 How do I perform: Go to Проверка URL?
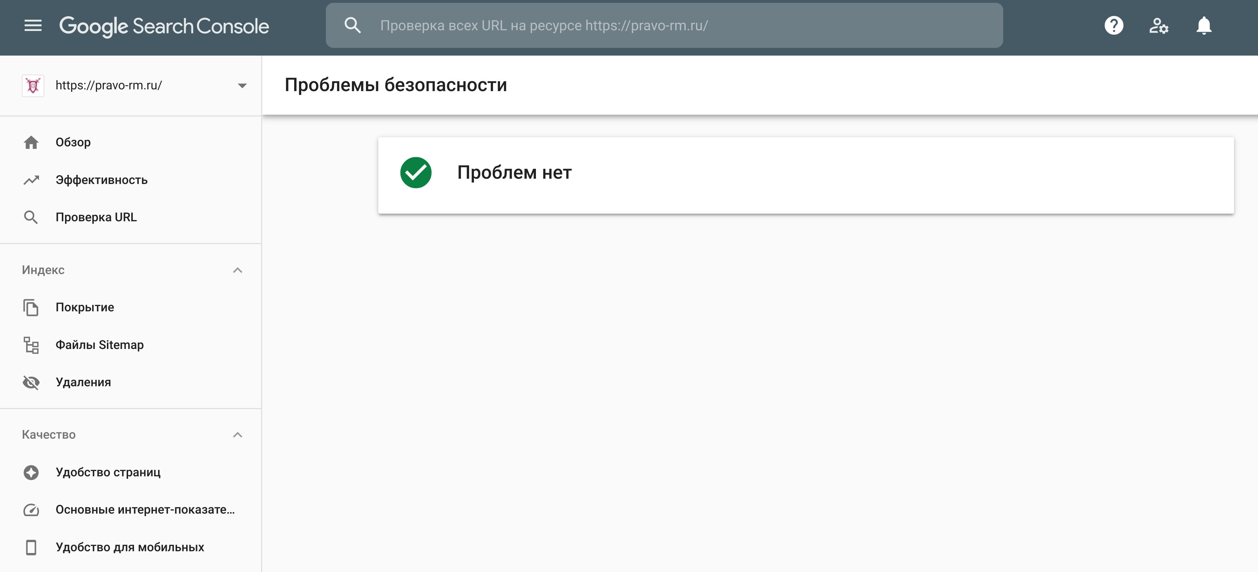96,217
